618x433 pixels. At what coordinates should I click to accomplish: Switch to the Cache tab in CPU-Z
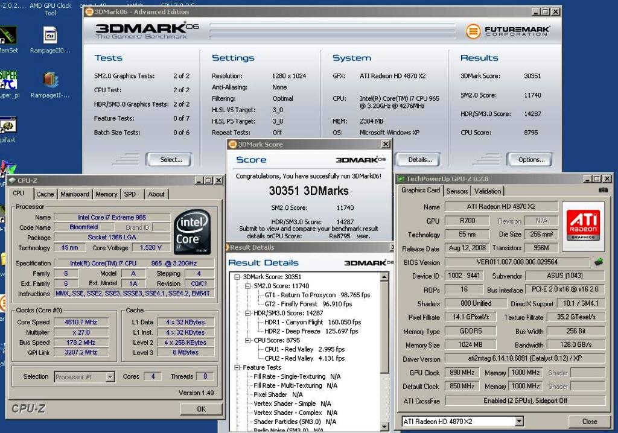tap(45, 194)
